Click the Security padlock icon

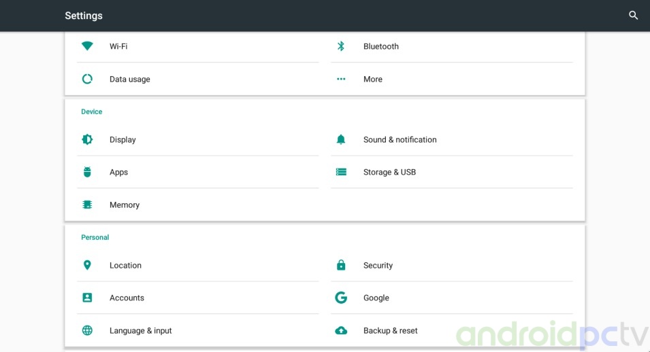click(341, 265)
